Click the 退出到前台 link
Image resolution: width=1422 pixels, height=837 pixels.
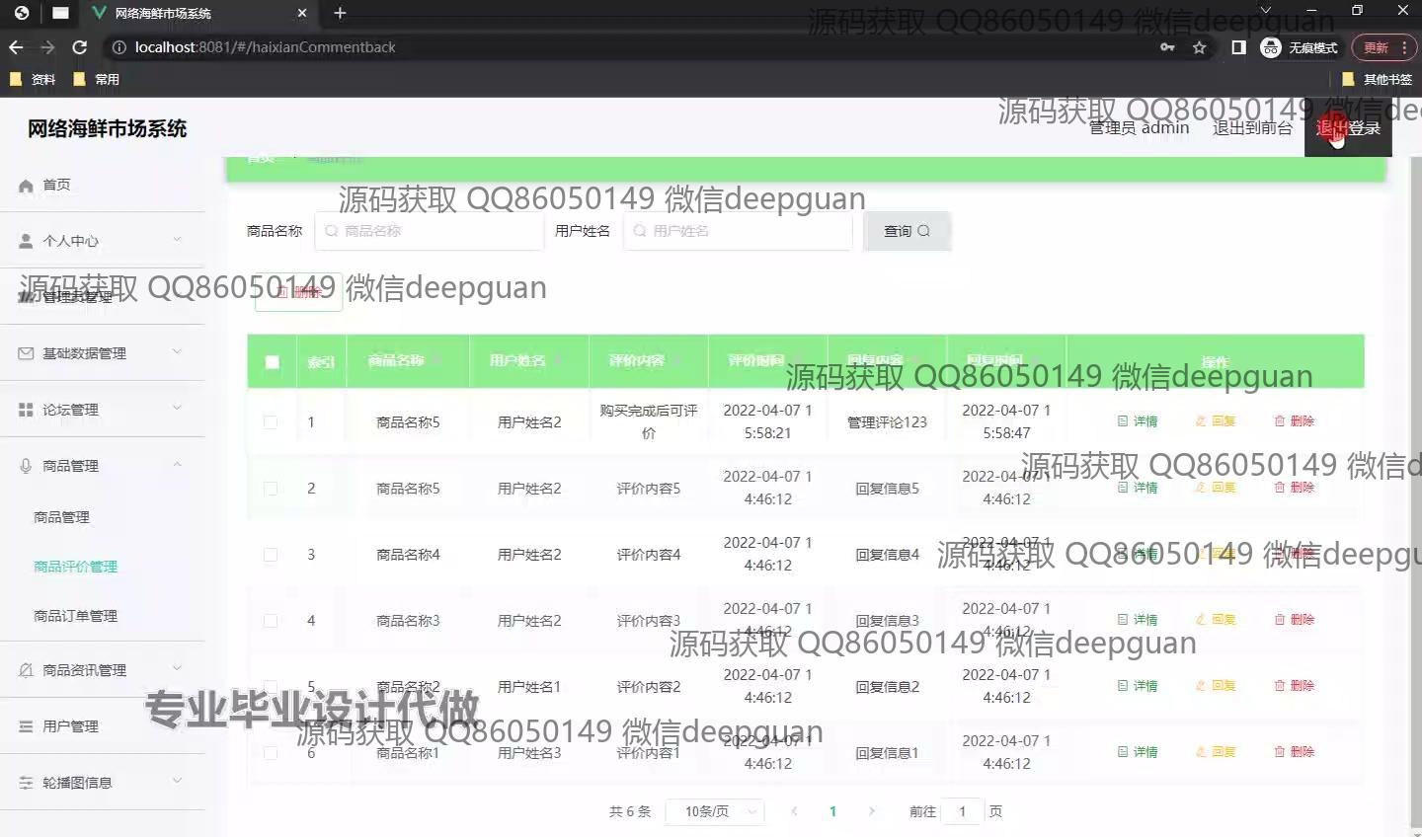1252,127
